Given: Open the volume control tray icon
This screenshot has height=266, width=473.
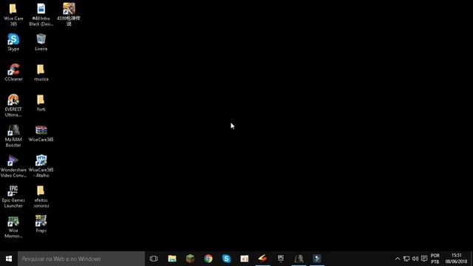Looking at the screenshot, I should [x=415, y=259].
